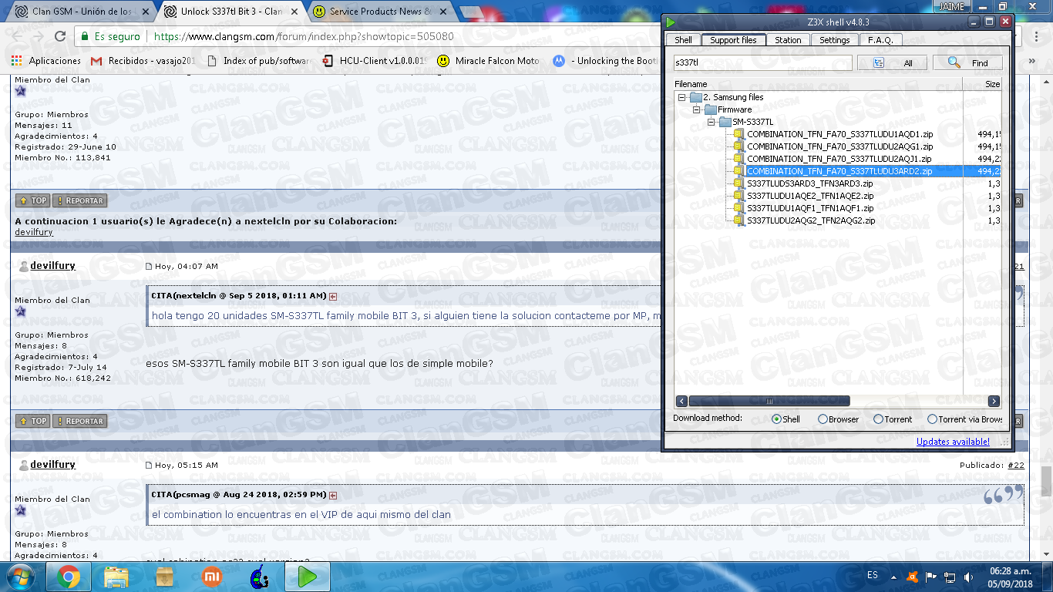
Task: Select COMBINATION_TFN_FA70_S337TLUDU2AQJ1.zip file
Action: [x=839, y=159]
